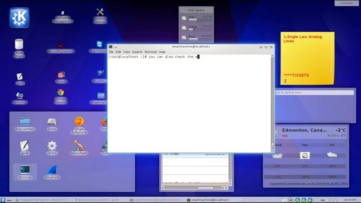This screenshot has width=361, height=203.
Task: Switch to smartmachine@localhost:/ taskbar entry
Action: 213,200
